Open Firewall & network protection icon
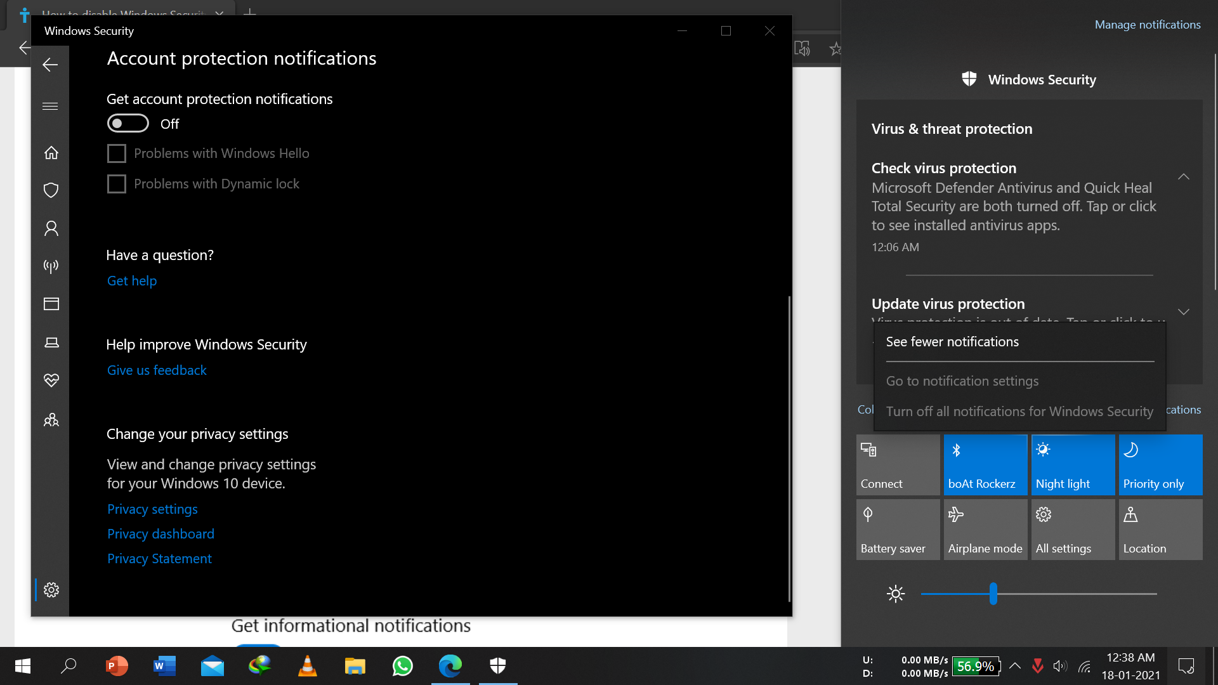 (51, 266)
